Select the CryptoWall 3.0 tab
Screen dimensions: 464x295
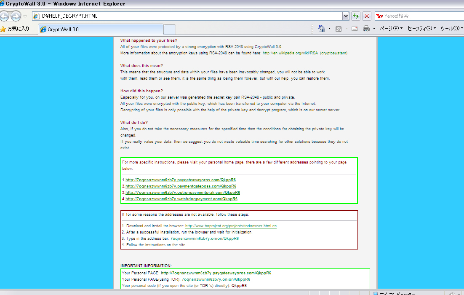tap(101, 29)
